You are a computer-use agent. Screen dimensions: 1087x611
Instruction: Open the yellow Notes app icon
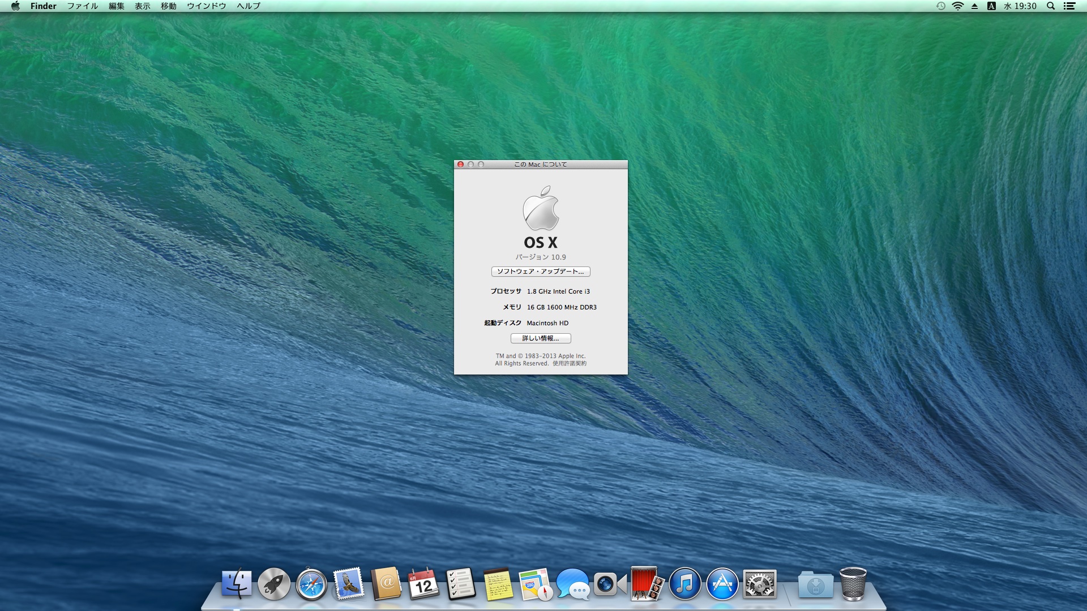[498, 584]
